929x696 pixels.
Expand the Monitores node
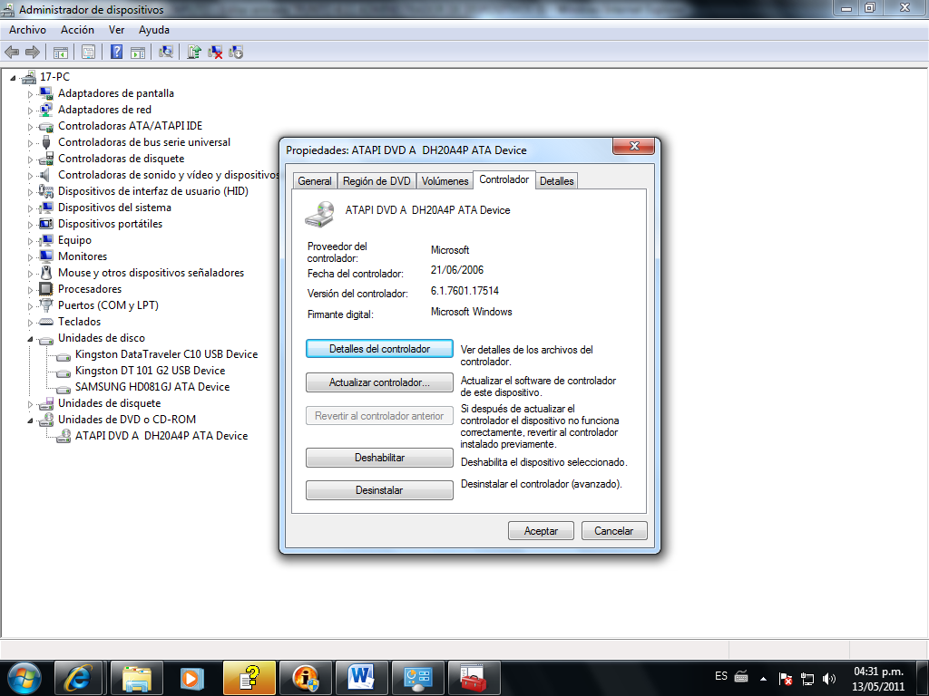coord(30,257)
